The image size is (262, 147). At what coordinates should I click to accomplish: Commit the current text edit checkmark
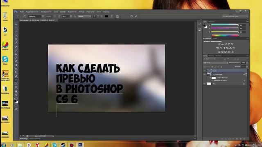coord(136,16)
